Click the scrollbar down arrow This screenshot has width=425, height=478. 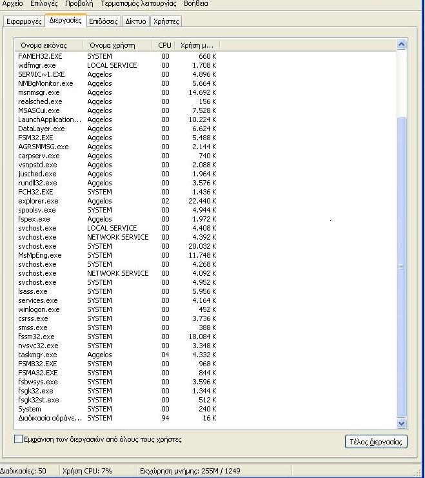click(x=402, y=424)
